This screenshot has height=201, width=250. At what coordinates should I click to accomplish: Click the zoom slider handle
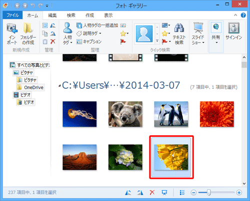[x=208, y=192]
